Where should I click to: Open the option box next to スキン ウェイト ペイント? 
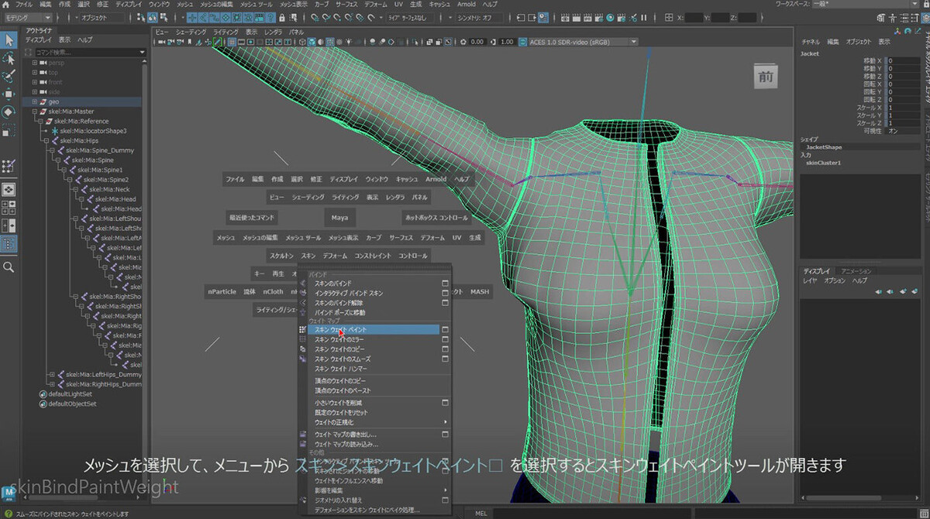[446, 328]
